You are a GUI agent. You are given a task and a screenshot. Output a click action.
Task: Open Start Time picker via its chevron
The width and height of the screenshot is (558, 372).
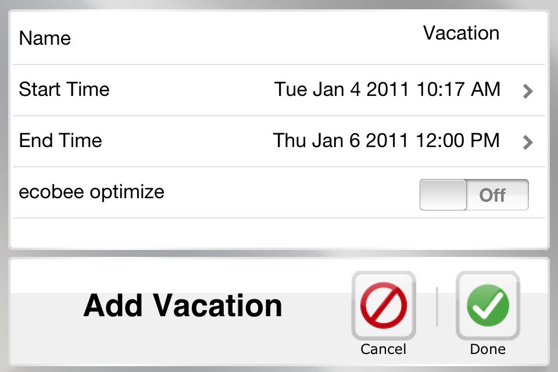click(528, 91)
